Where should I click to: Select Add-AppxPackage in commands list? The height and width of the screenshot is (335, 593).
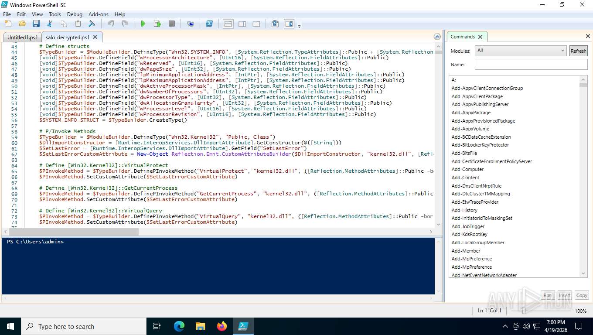coord(471,113)
